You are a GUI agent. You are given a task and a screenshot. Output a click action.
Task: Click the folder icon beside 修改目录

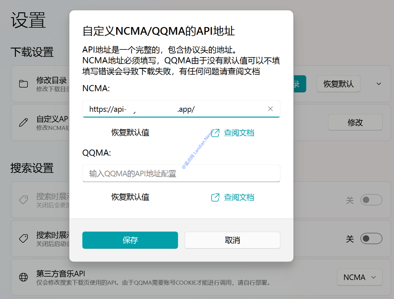(23, 84)
